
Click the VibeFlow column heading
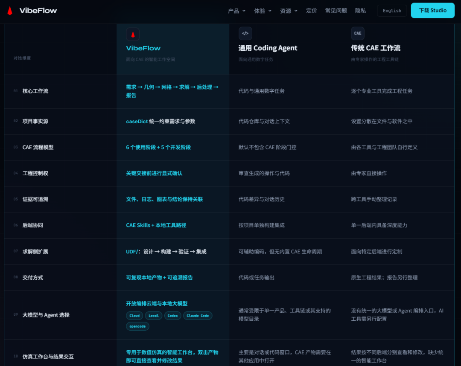[x=143, y=48]
